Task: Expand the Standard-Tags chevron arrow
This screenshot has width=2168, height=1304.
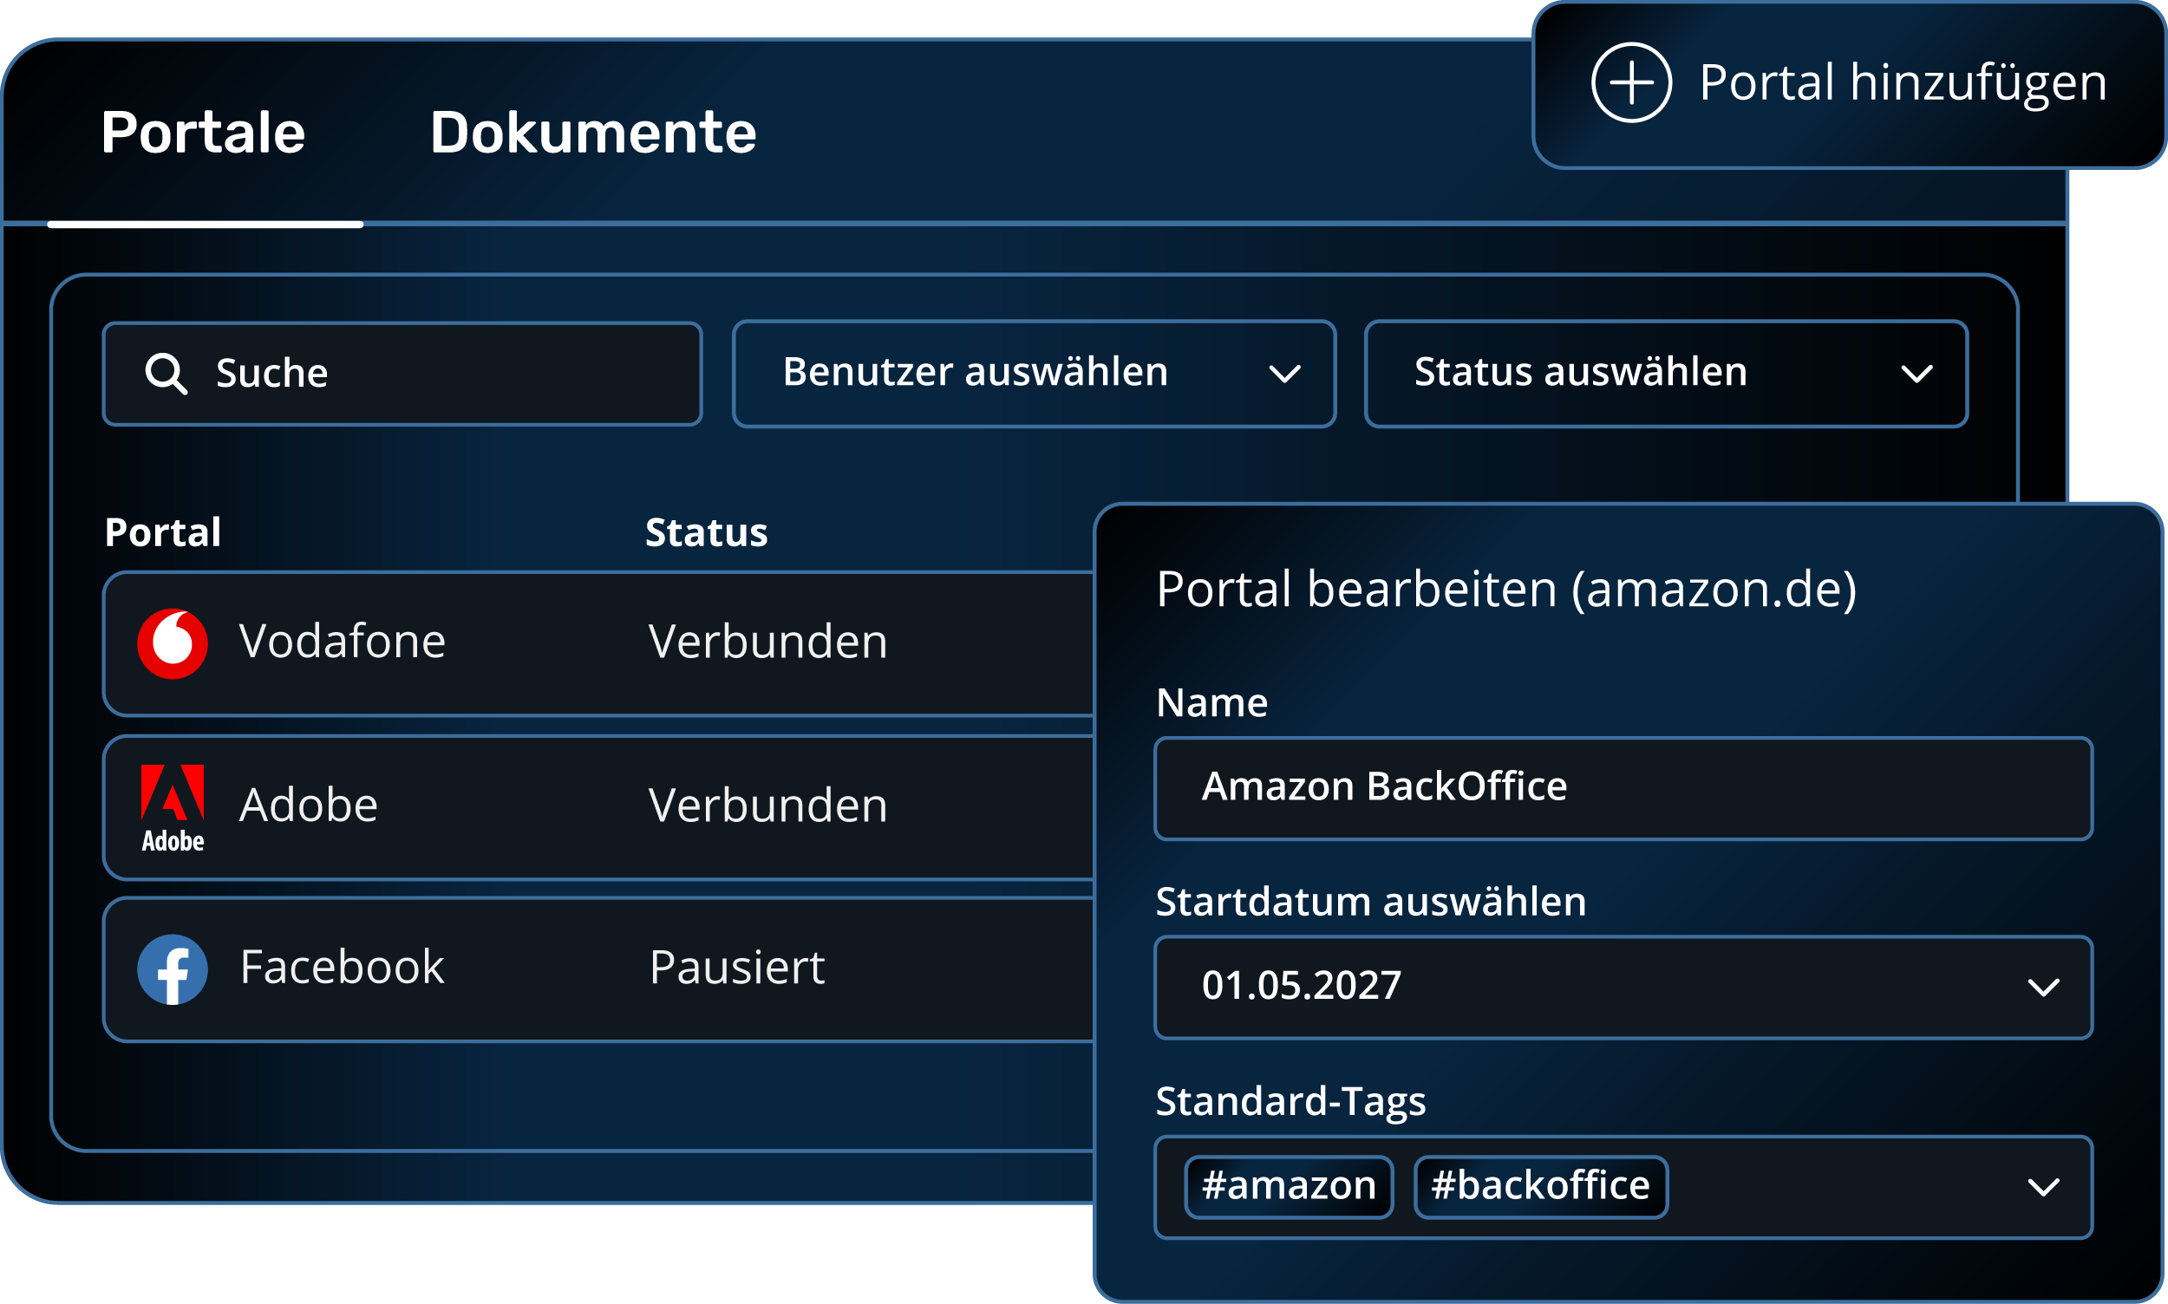Action: point(2043,1188)
